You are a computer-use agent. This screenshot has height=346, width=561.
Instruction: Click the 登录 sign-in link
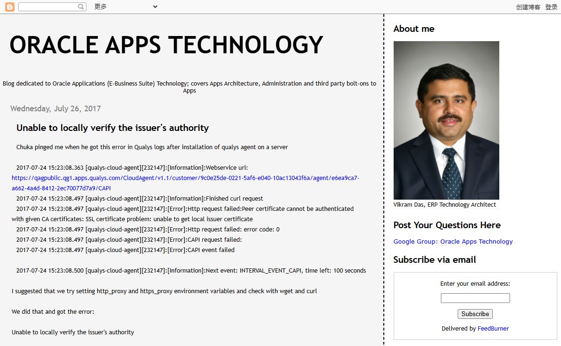pyautogui.click(x=551, y=7)
